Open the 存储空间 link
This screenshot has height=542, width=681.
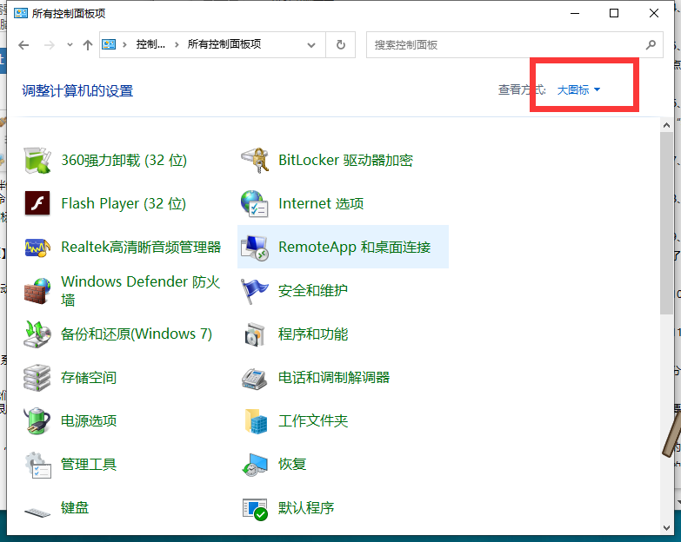89,377
